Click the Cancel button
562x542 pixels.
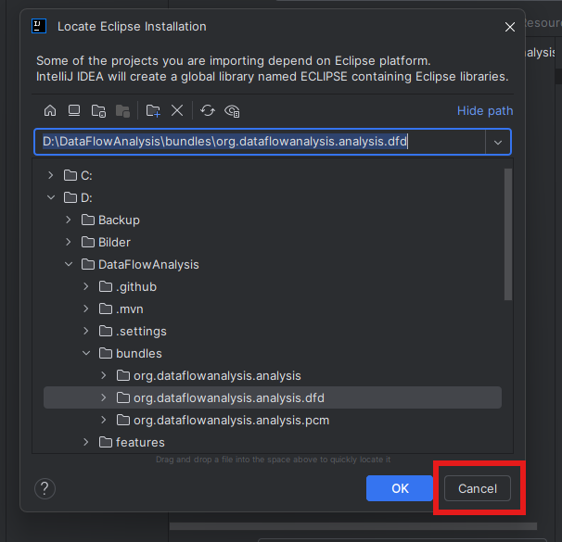[478, 488]
